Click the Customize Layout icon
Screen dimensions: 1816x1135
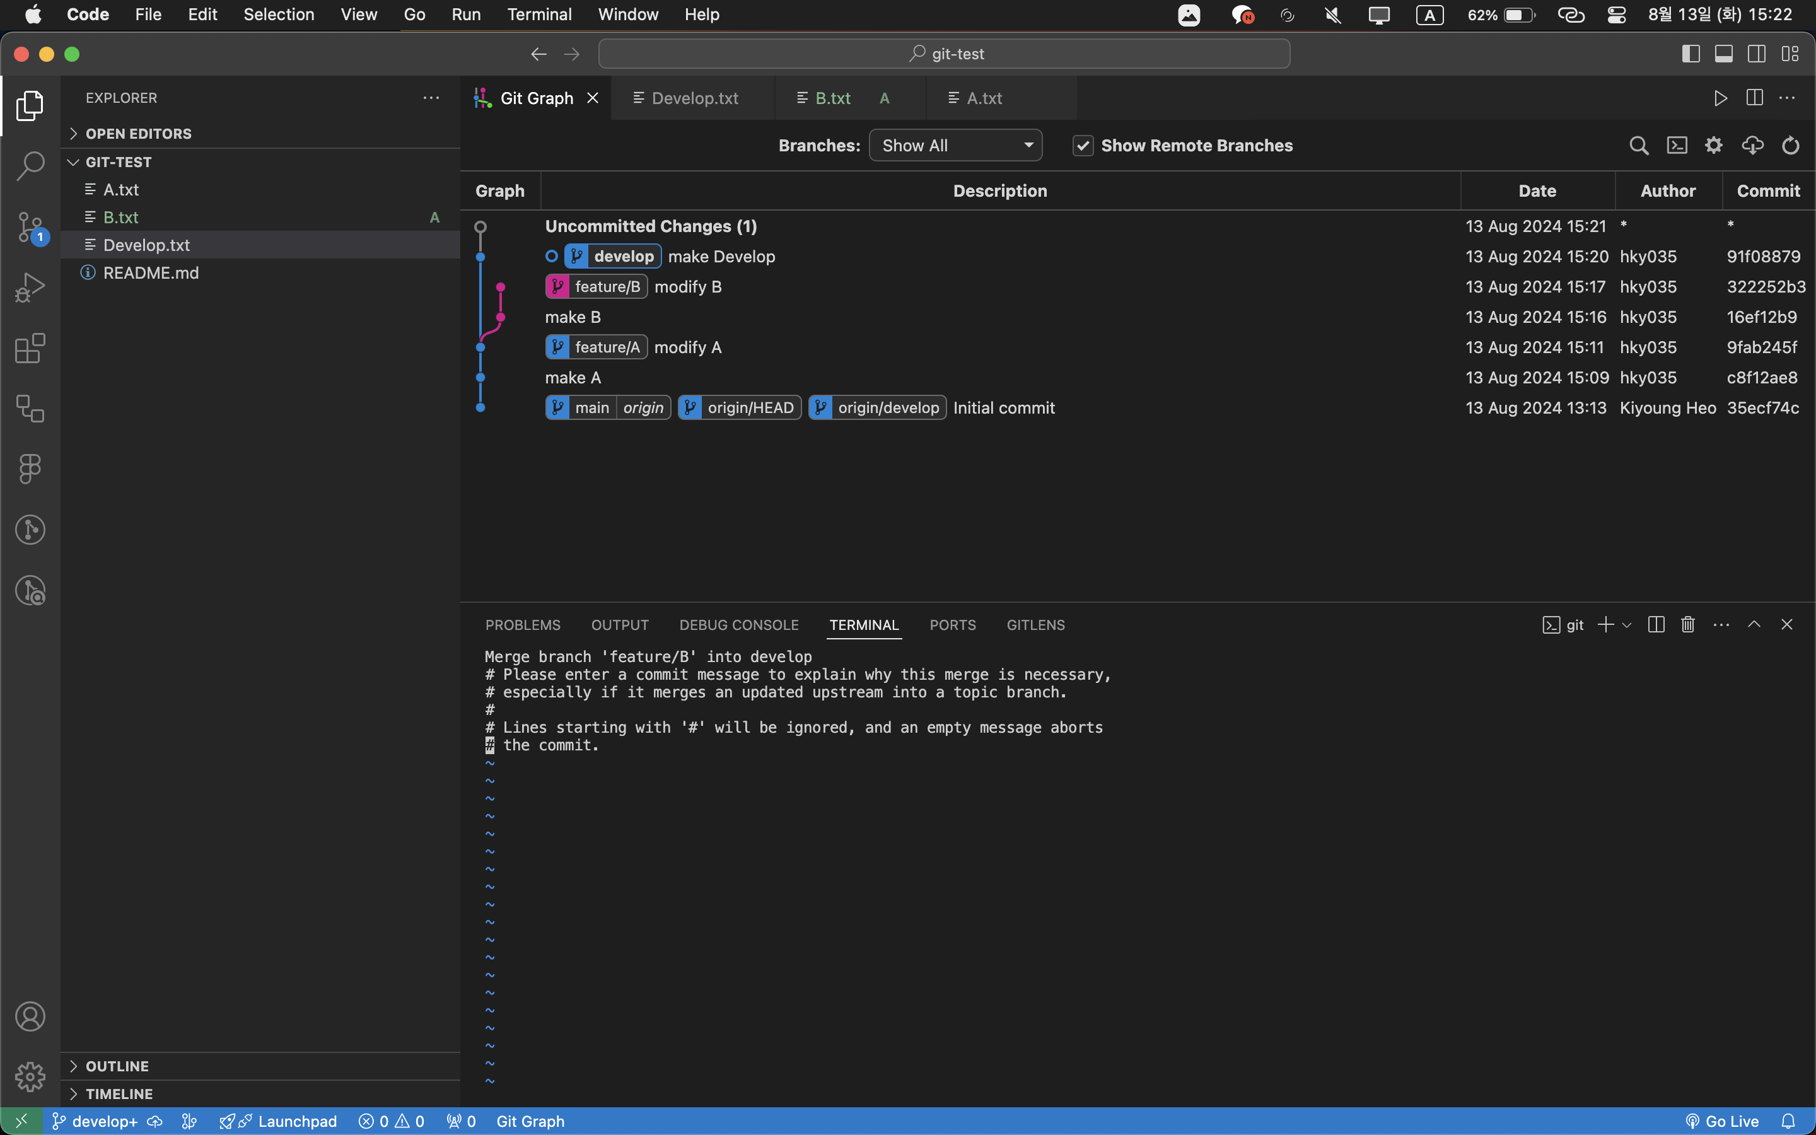click(1791, 54)
